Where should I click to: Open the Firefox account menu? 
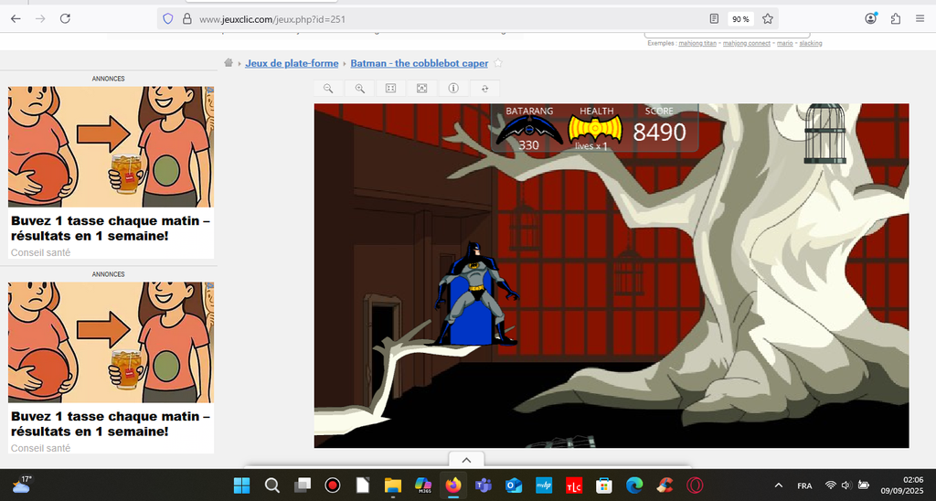[870, 18]
